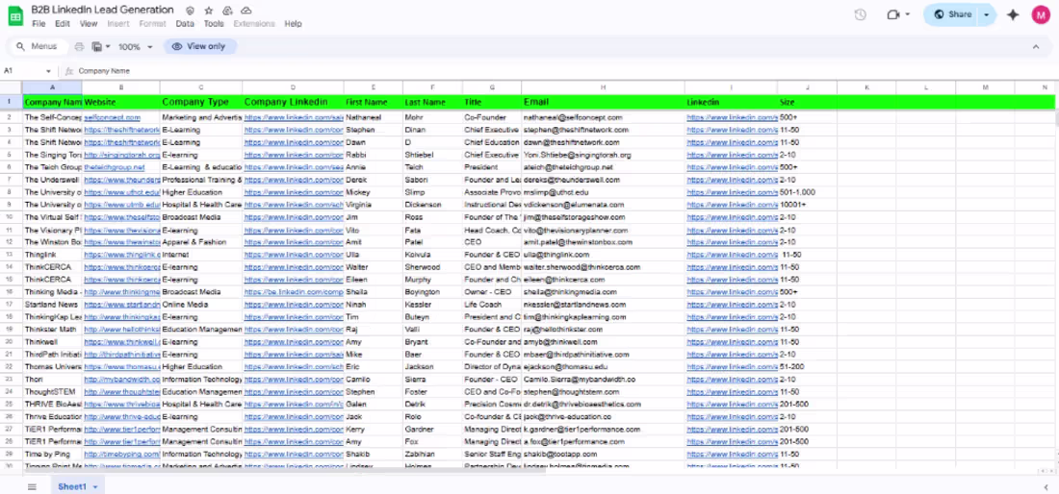This screenshot has width=1059, height=494.
Task: Select row 13 header
Action: [x=11, y=255]
